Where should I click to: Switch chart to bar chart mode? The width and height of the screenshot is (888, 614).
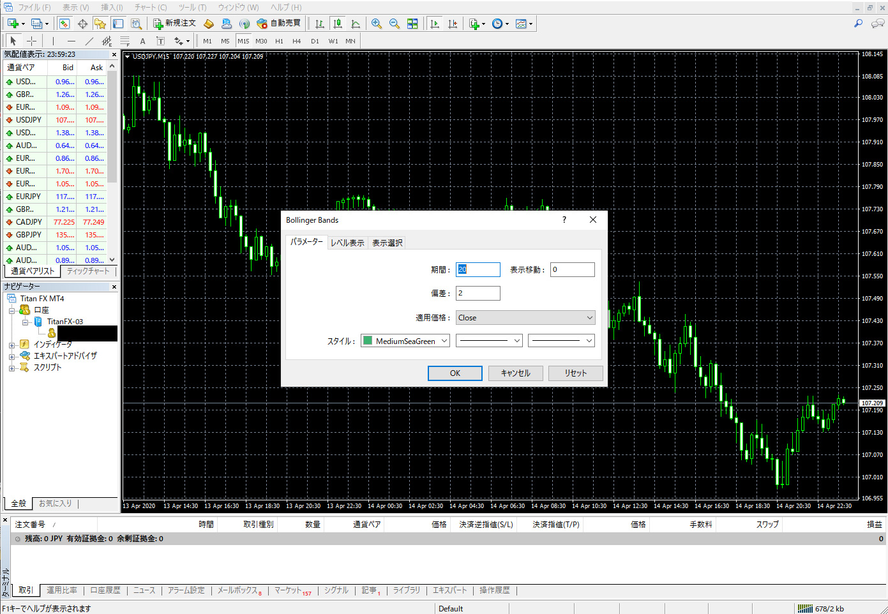(x=320, y=24)
